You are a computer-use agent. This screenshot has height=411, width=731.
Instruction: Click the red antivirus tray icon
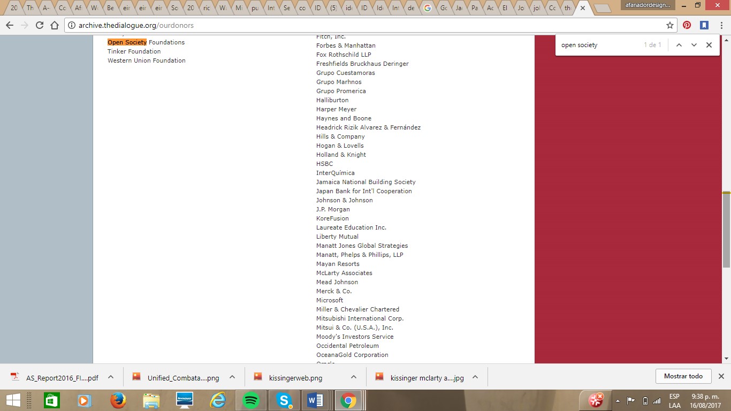point(596,400)
